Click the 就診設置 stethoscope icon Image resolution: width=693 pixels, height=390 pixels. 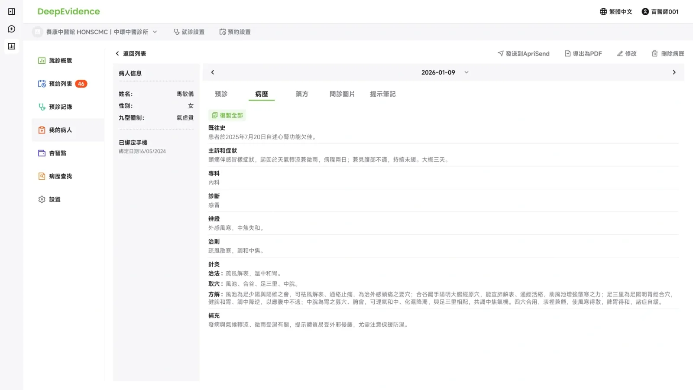point(177,32)
